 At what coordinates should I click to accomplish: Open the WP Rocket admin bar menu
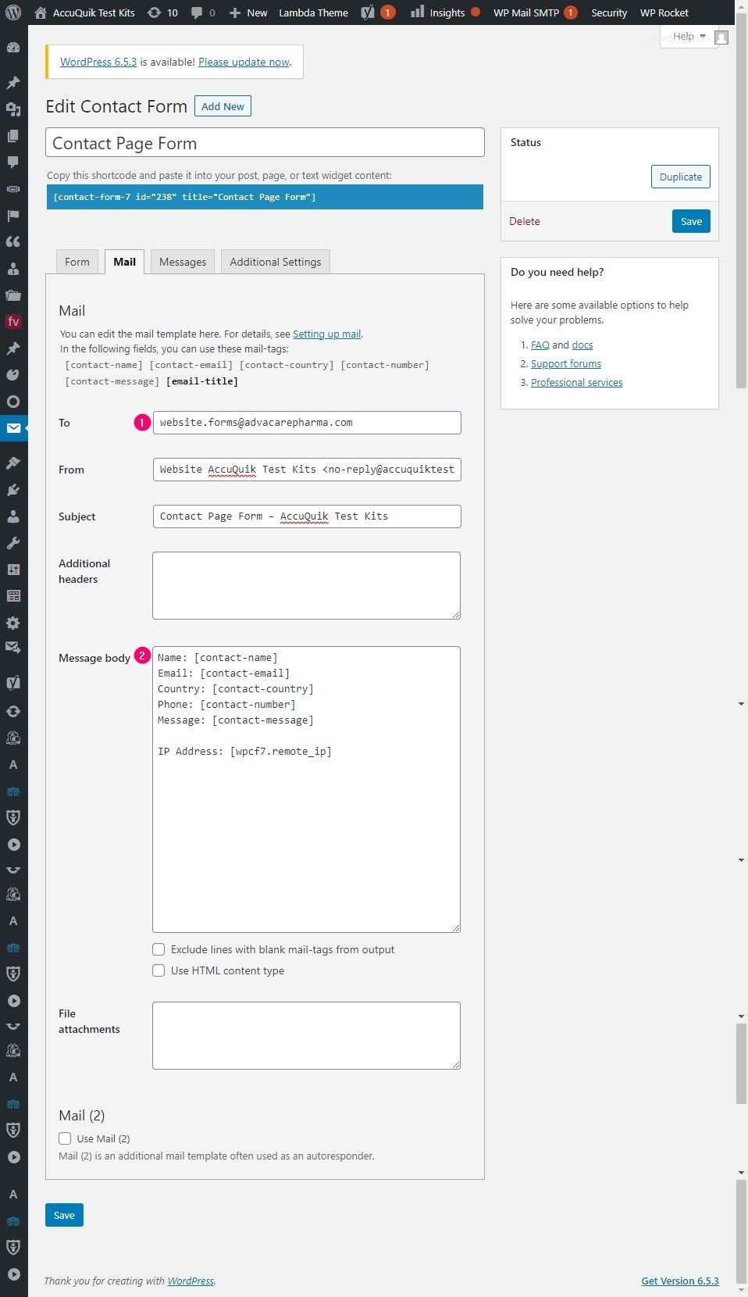(x=664, y=13)
